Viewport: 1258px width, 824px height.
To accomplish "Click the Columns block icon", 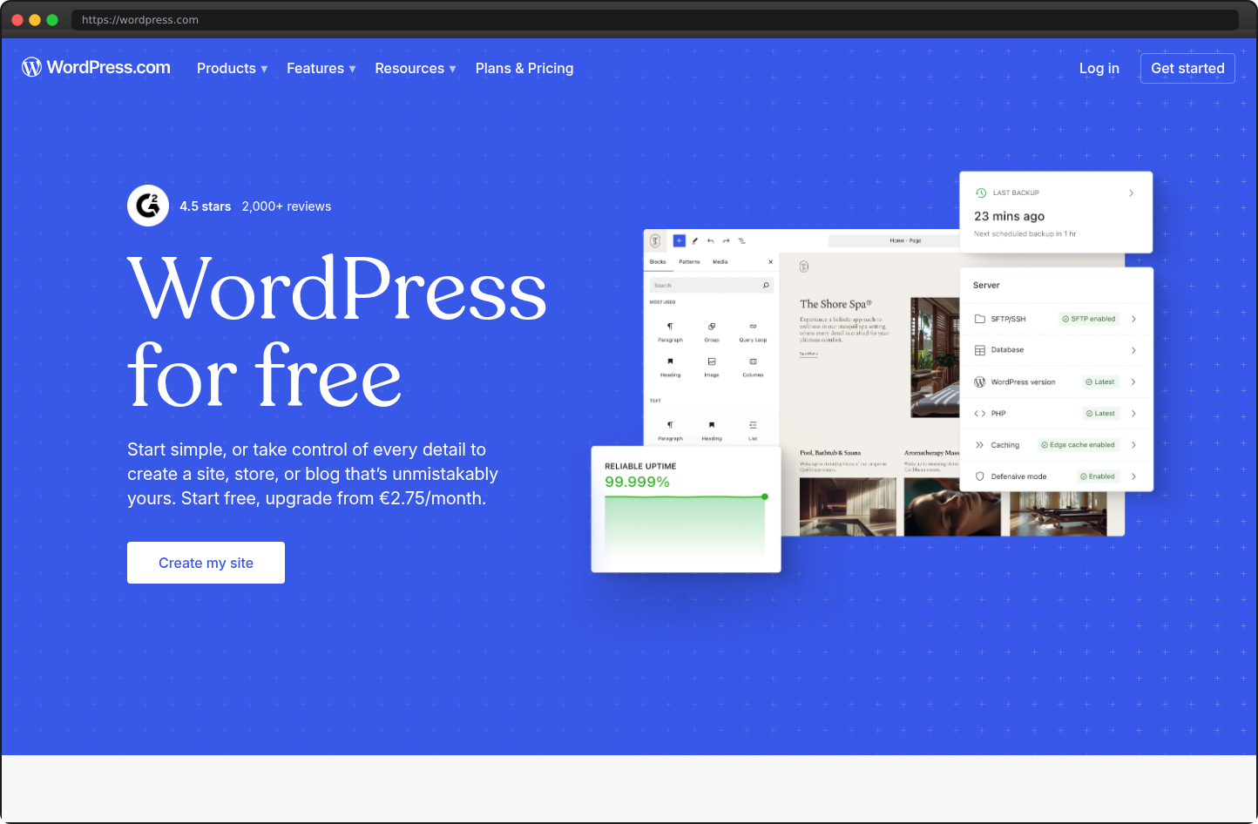I will (753, 361).
